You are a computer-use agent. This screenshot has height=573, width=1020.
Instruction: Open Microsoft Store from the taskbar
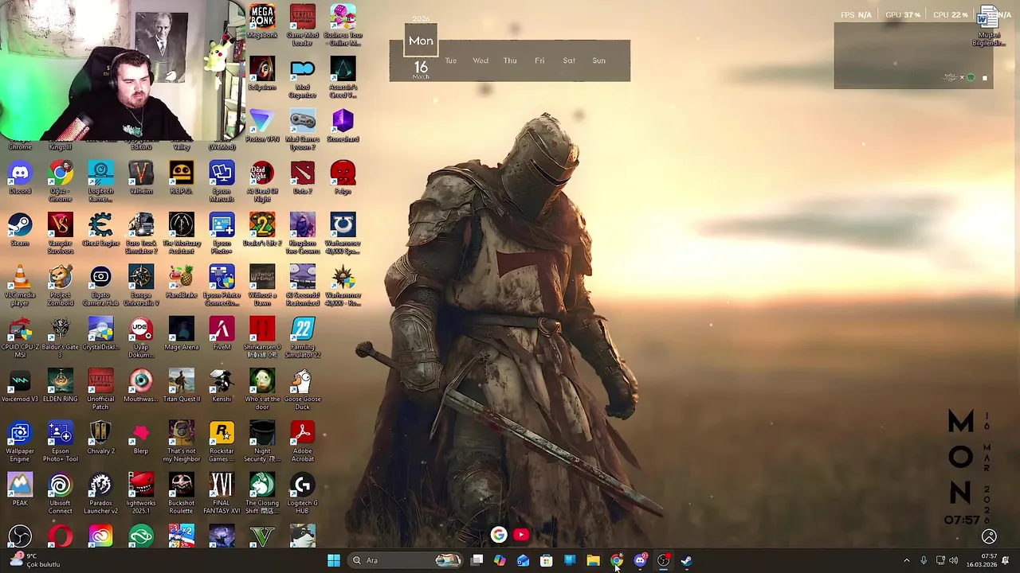(547, 560)
